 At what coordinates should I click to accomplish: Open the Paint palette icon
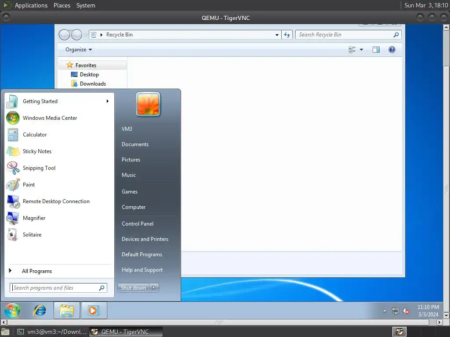click(x=13, y=185)
